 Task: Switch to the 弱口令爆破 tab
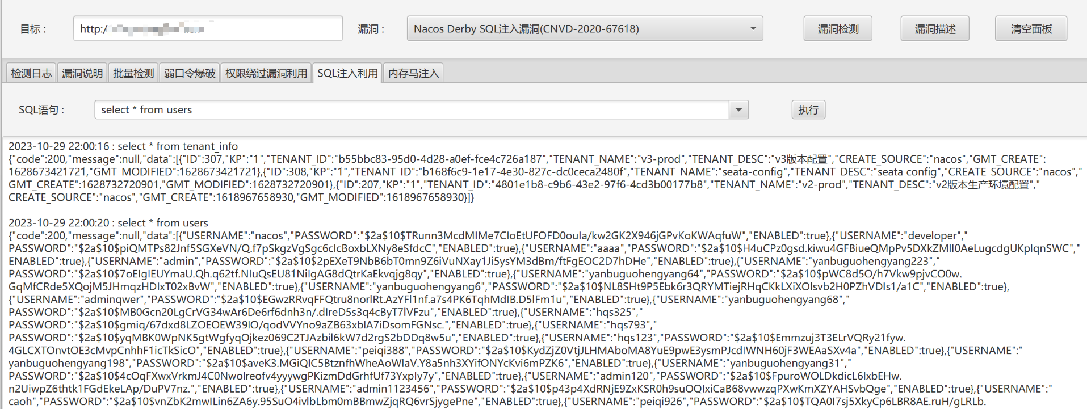(190, 73)
